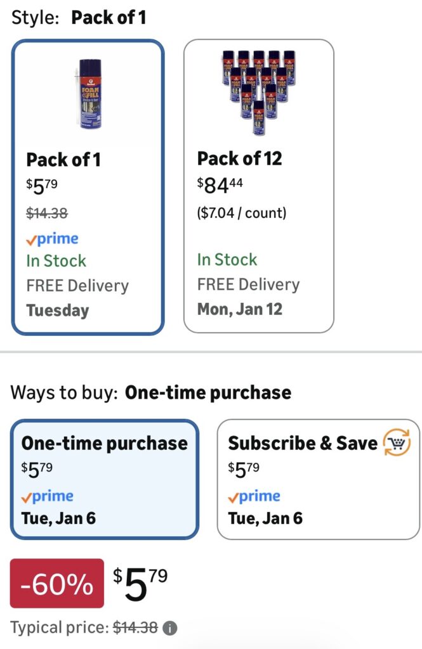Select the Pack of 12 style option
The image size is (422, 649).
(258, 186)
